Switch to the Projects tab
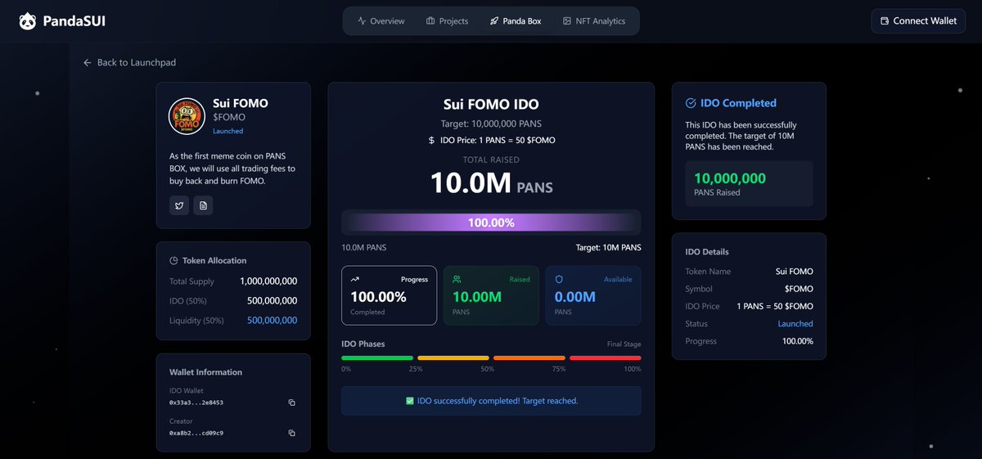Viewport: 982px width, 459px height. 448,21
